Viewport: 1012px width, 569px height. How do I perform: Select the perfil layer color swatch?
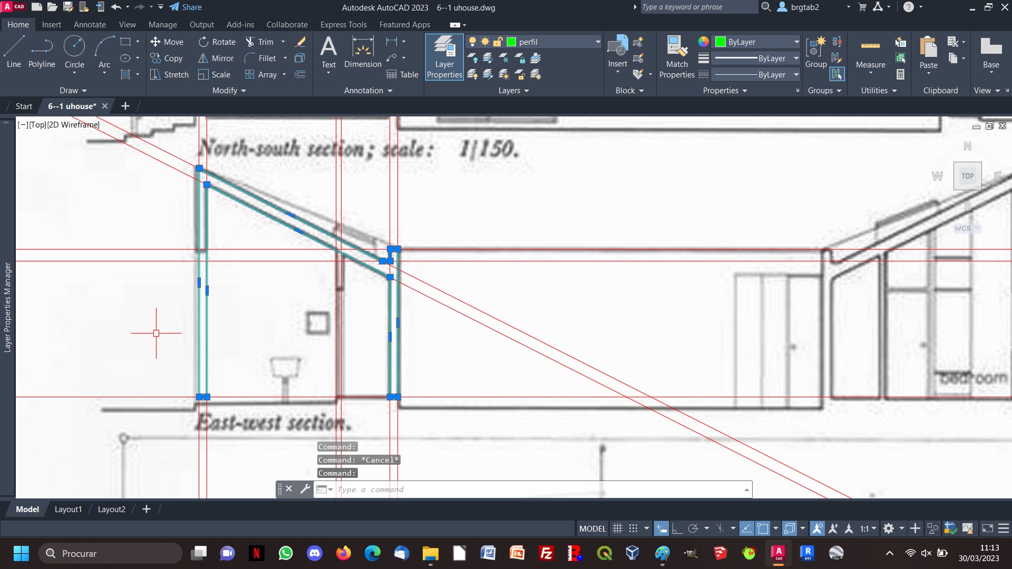[x=511, y=42]
